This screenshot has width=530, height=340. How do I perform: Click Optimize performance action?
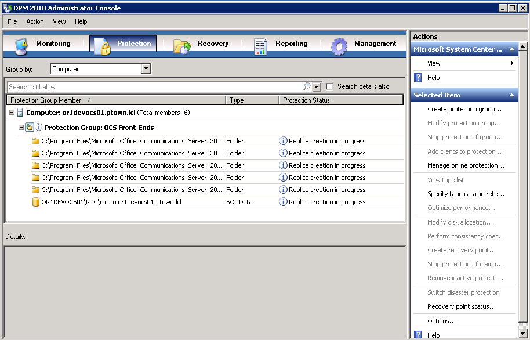(x=461, y=208)
